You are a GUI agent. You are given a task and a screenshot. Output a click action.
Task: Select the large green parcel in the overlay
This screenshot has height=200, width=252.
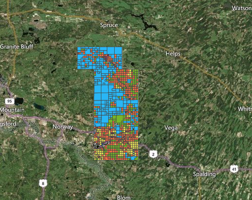point(120,119)
